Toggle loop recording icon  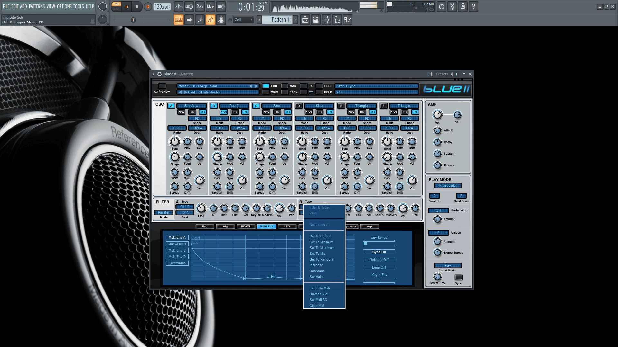click(x=221, y=7)
